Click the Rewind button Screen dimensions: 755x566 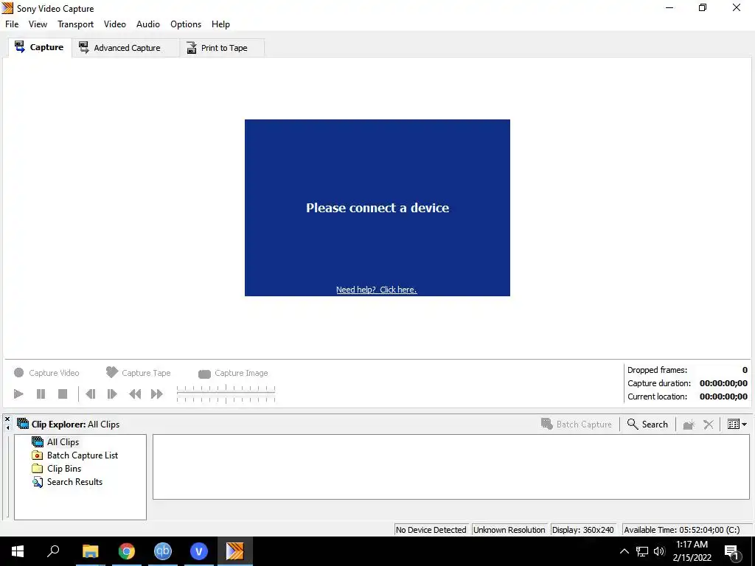(135, 394)
